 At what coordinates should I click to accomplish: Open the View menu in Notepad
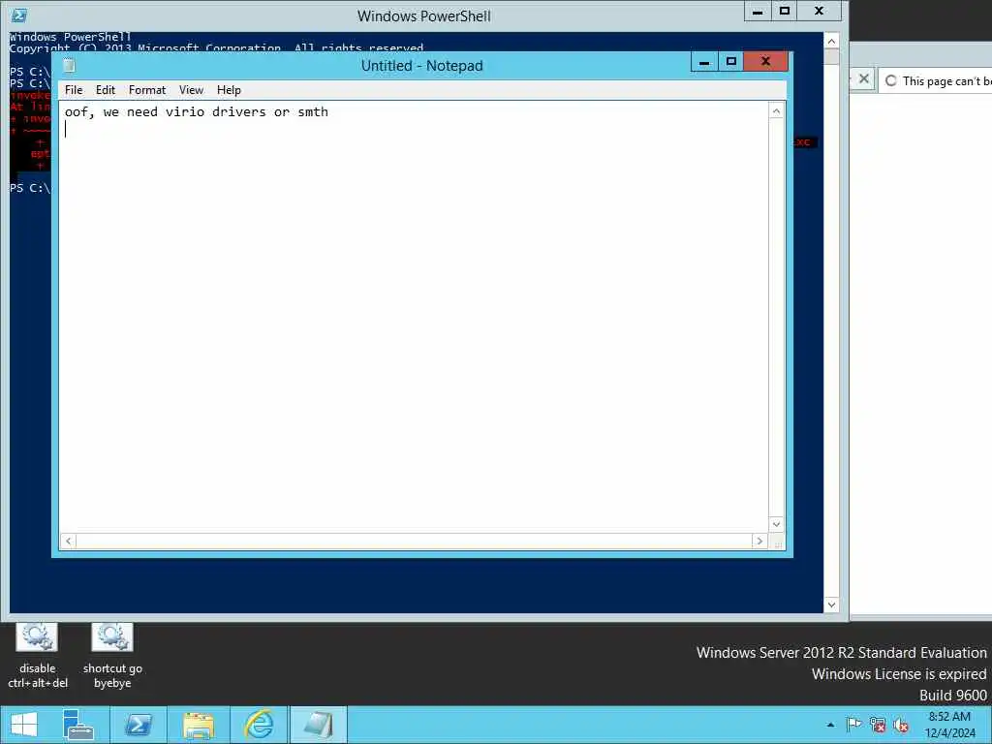(191, 90)
